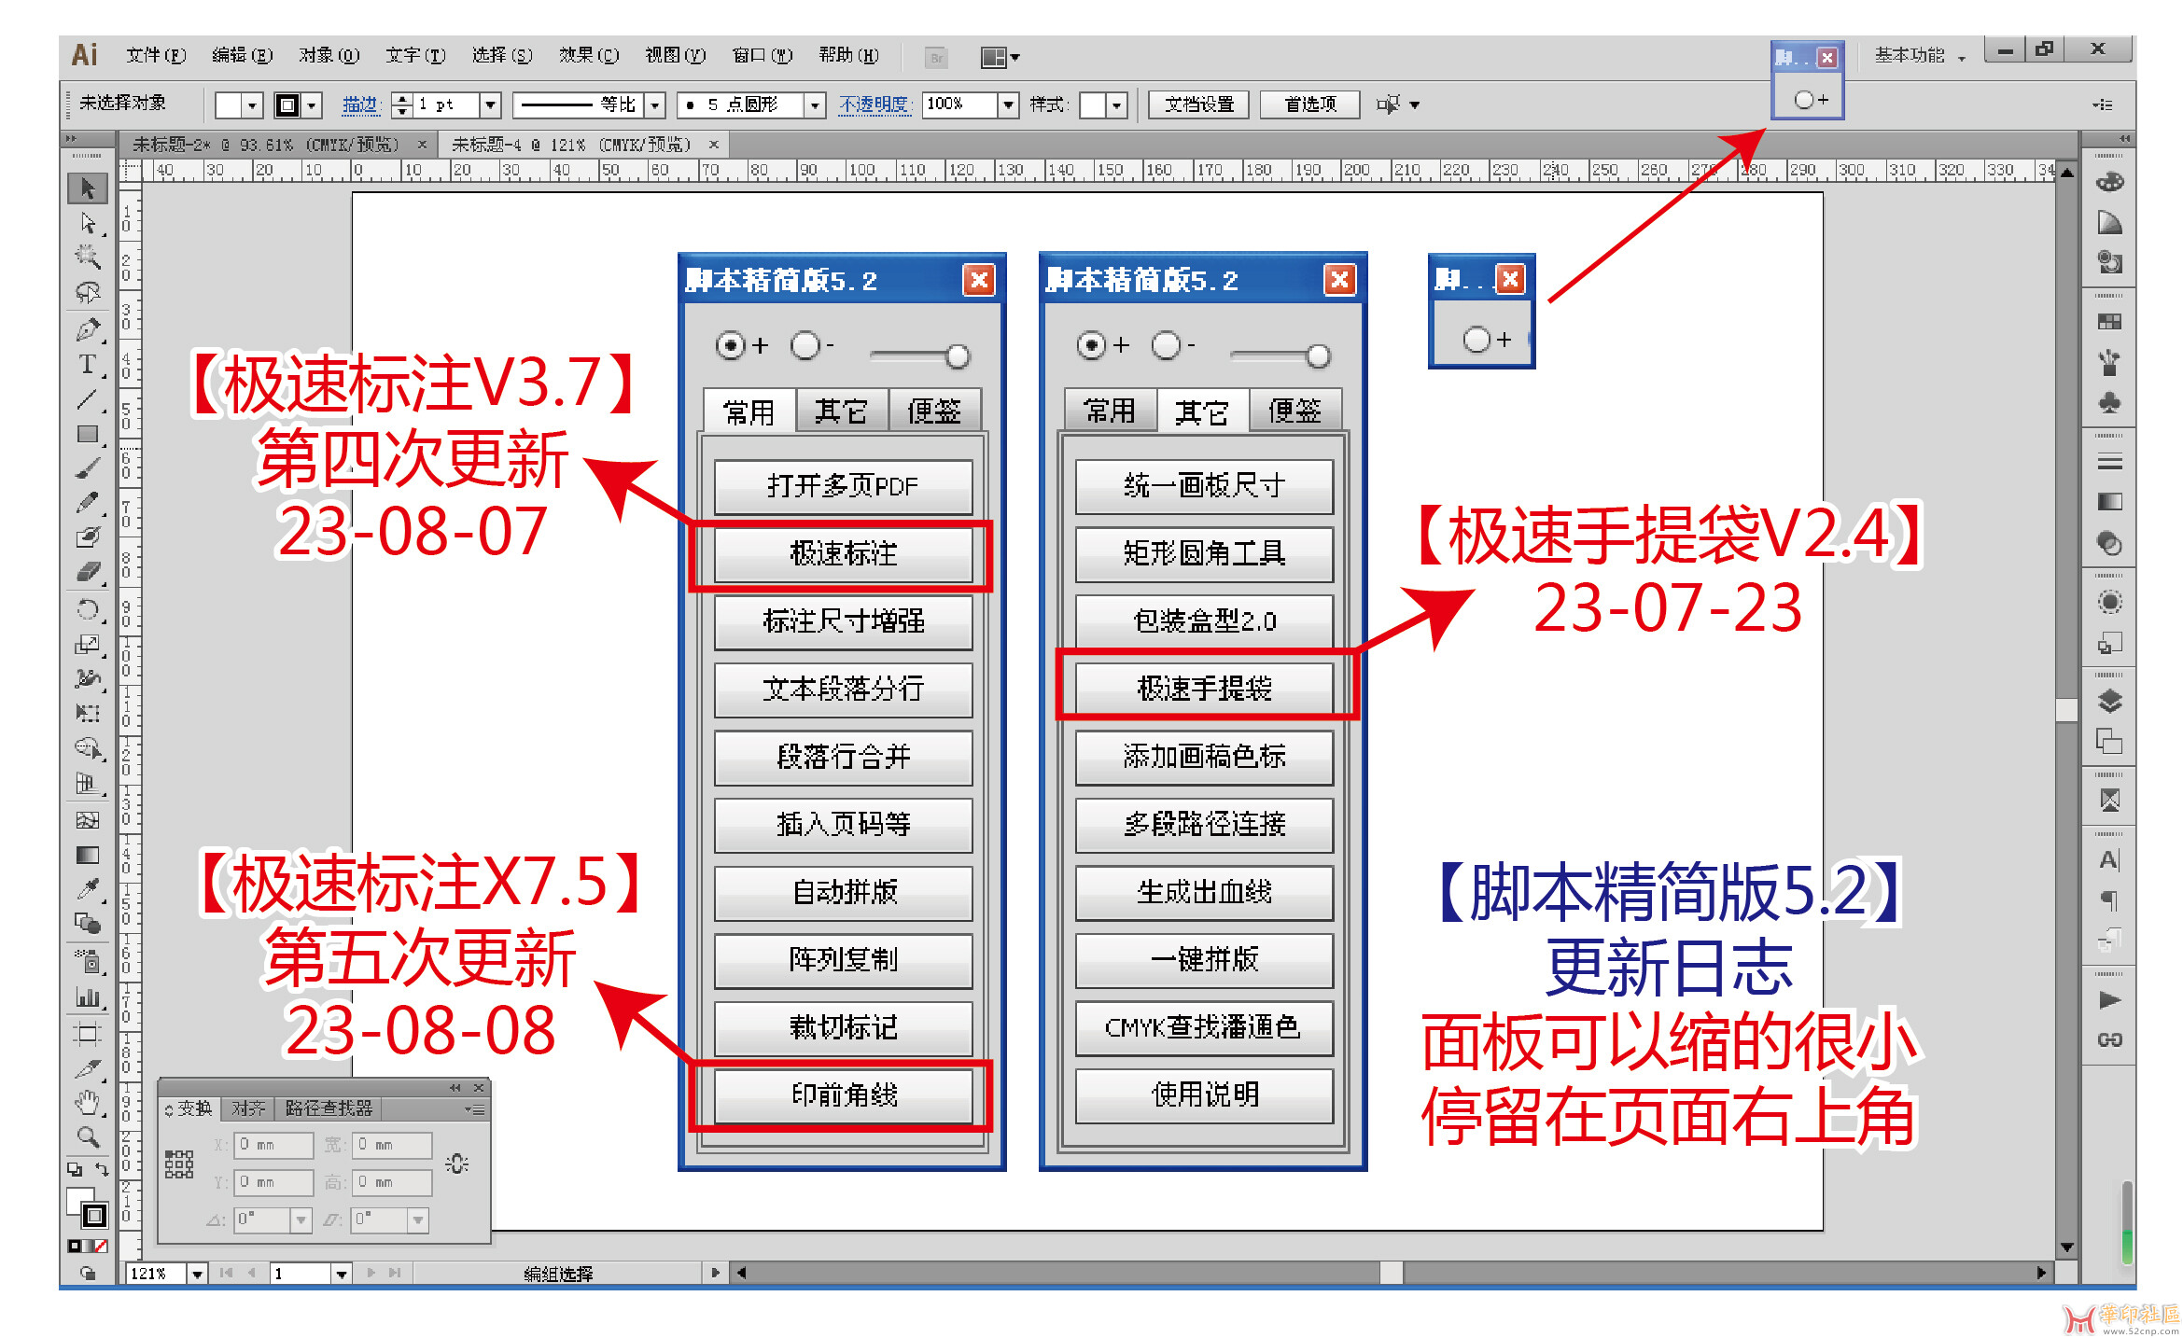Open the 窗口(W) menu
The image size is (2183, 1338).
pos(762,56)
